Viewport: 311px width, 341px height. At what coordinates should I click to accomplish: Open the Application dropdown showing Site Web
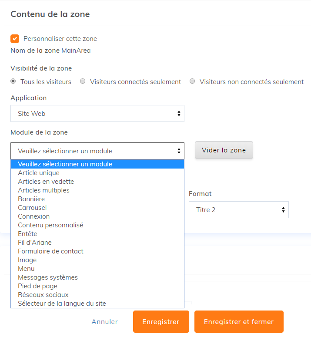[x=97, y=114]
